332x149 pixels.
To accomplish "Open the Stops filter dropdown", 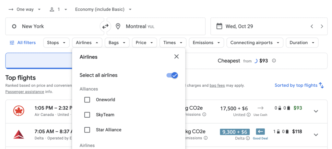I will pyautogui.click(x=56, y=43).
